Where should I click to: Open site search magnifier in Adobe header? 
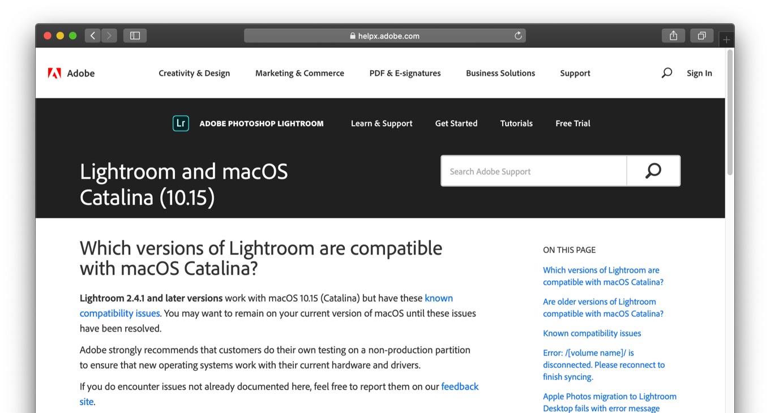[x=667, y=73]
